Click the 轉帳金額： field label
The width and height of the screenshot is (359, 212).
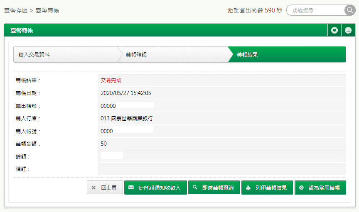(28, 144)
